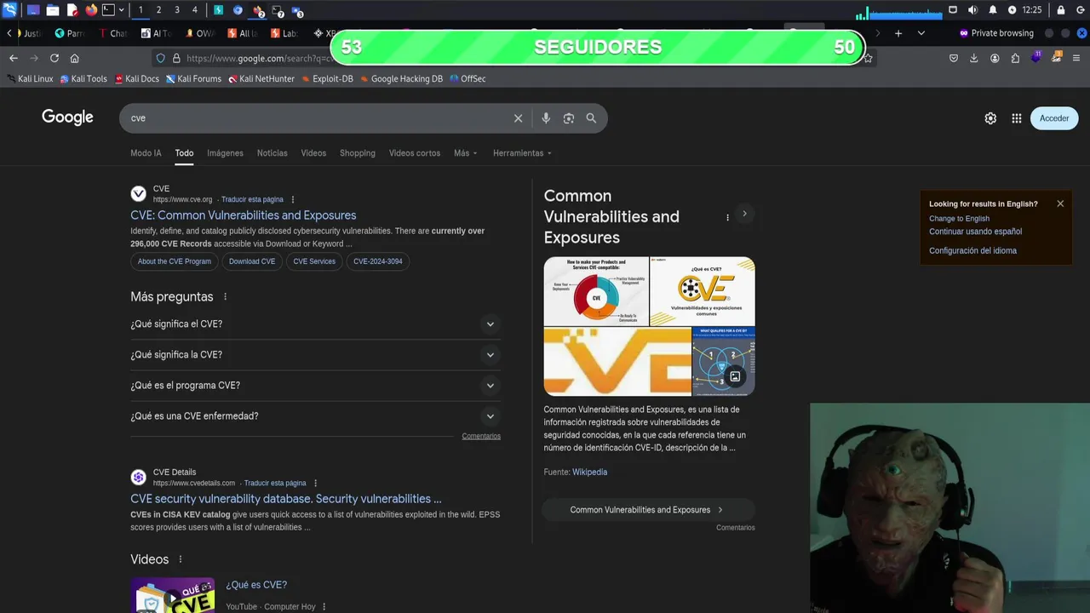Switch to the Noticias tab
This screenshot has width=1090, height=613.
coord(272,153)
